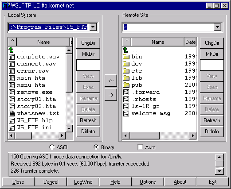This screenshot has height=189, width=231.
Task: Click the dev folder icon
Action: tap(126, 64)
